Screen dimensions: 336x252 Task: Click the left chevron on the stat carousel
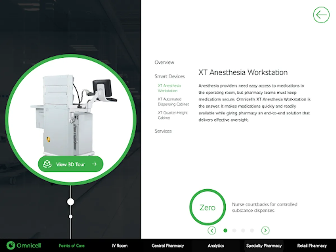coord(212,230)
